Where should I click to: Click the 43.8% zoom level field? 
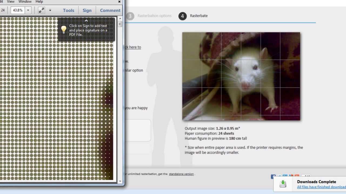point(18,10)
